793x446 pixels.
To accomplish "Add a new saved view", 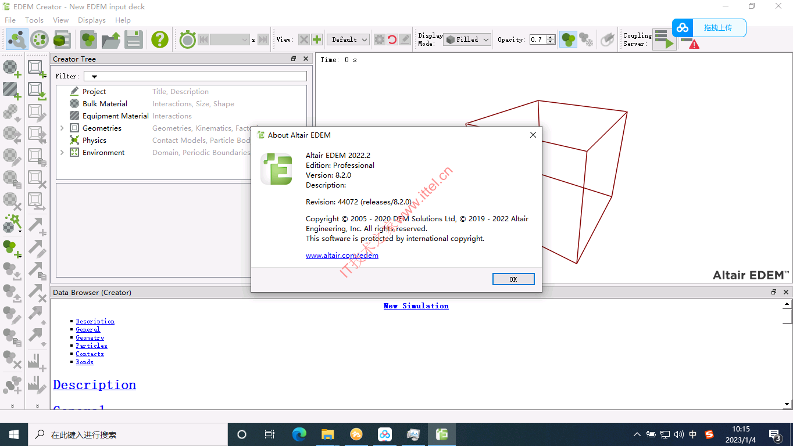I will pyautogui.click(x=316, y=39).
